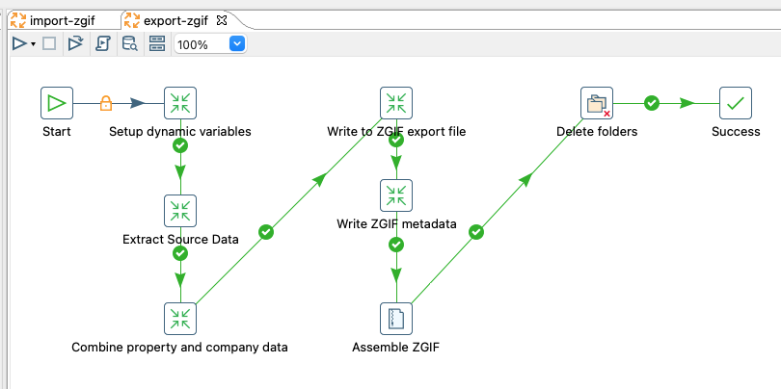Select the Start job entry icon
Screen dimensions: 781x389
click(57, 103)
